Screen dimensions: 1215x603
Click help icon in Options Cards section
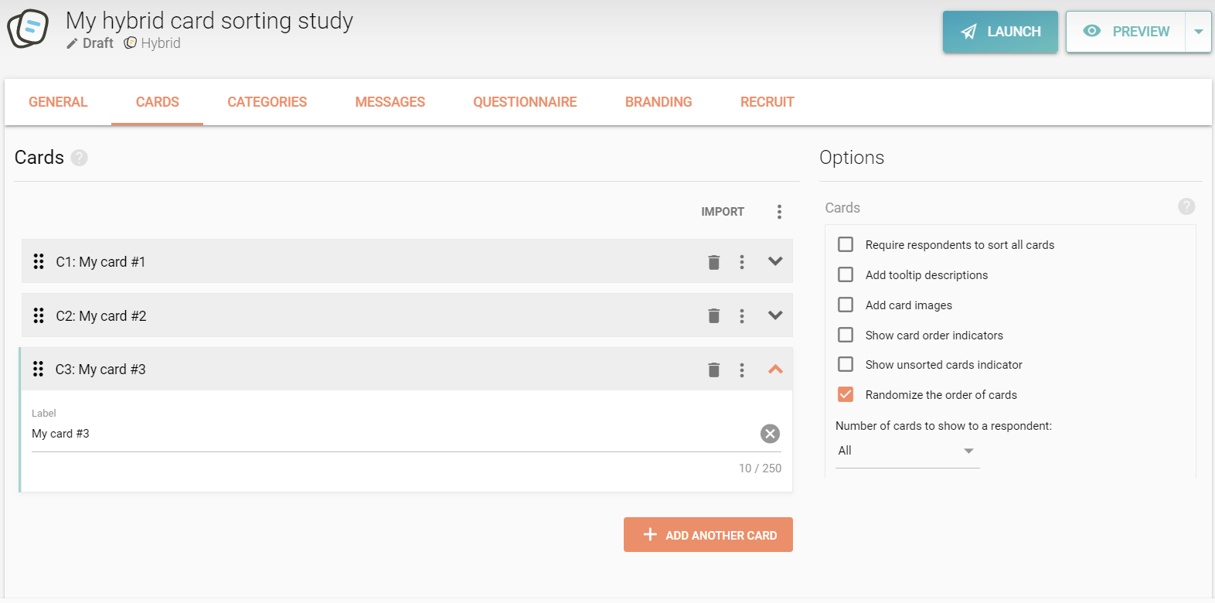pos(1186,206)
